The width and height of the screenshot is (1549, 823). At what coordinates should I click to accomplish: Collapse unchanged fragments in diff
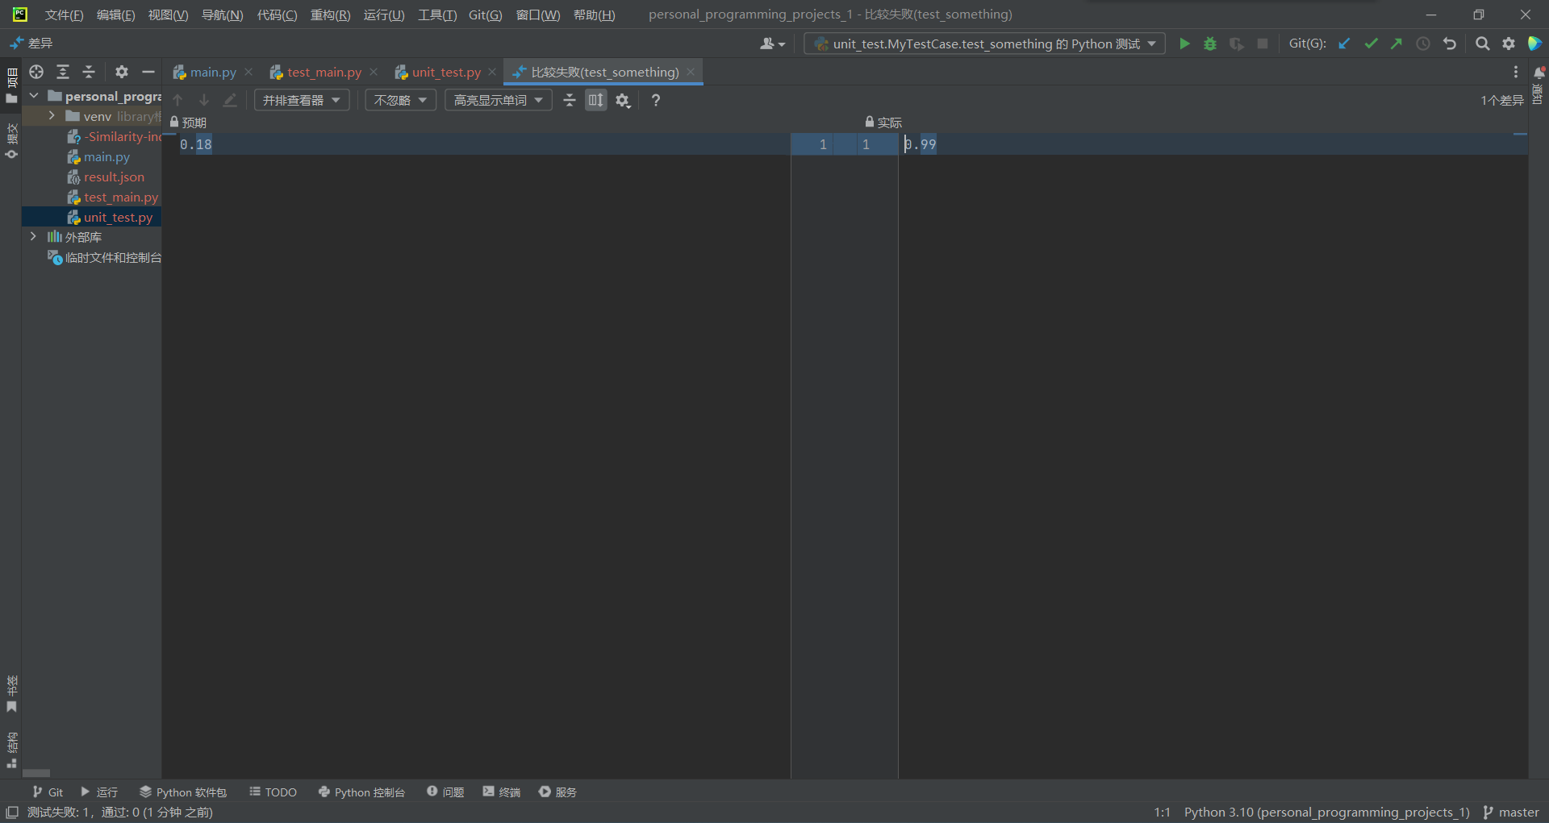coord(570,100)
